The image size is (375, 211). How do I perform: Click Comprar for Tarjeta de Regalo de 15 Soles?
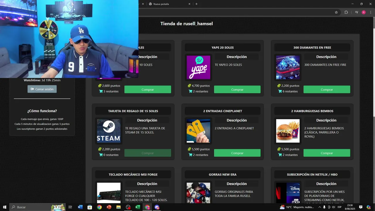coord(148,153)
